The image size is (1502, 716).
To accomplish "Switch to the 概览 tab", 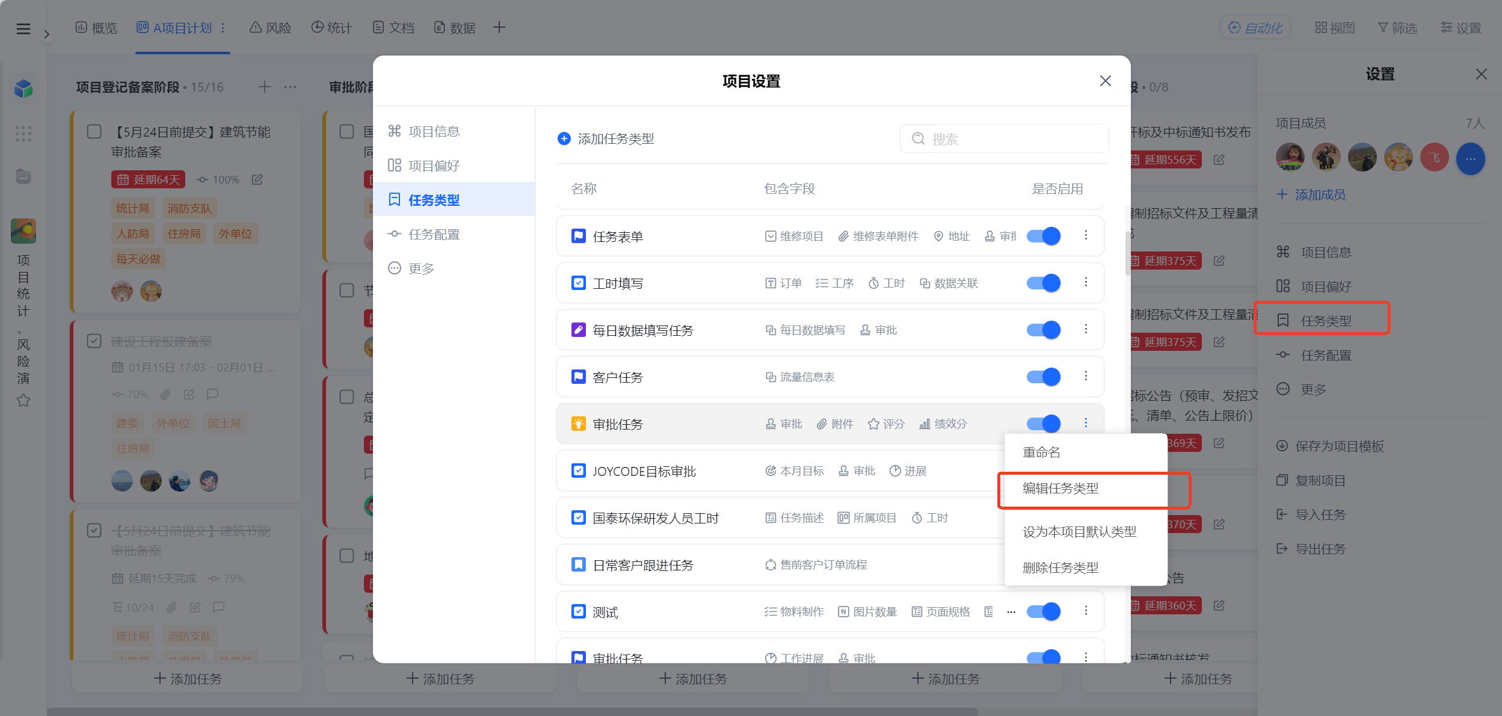I will click(x=96, y=28).
